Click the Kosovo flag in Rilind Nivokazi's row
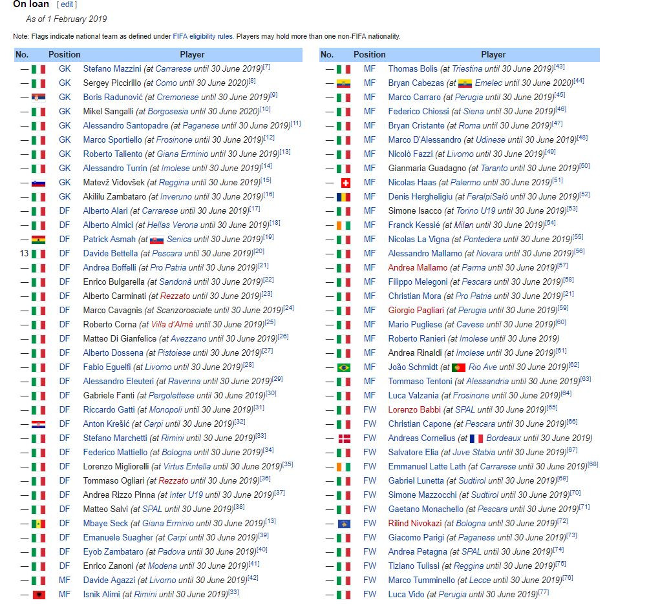 [x=345, y=524]
